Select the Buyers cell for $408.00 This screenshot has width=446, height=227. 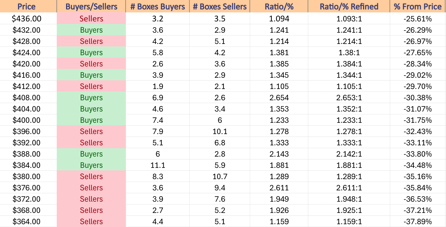click(91, 97)
